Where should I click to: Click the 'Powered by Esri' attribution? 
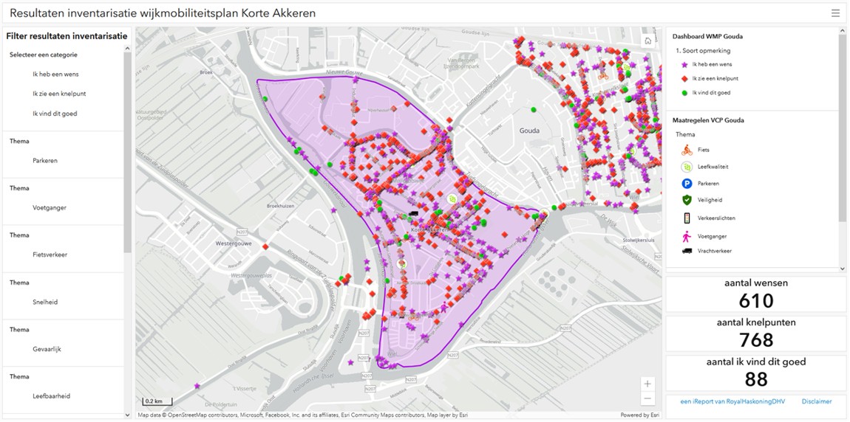639,415
